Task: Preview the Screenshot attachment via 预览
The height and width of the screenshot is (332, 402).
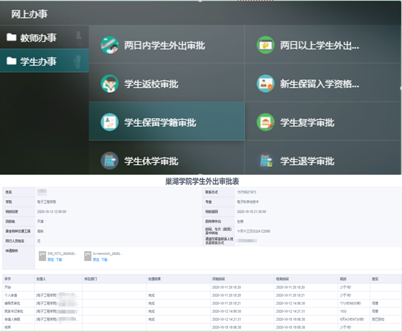Action: (96, 260)
